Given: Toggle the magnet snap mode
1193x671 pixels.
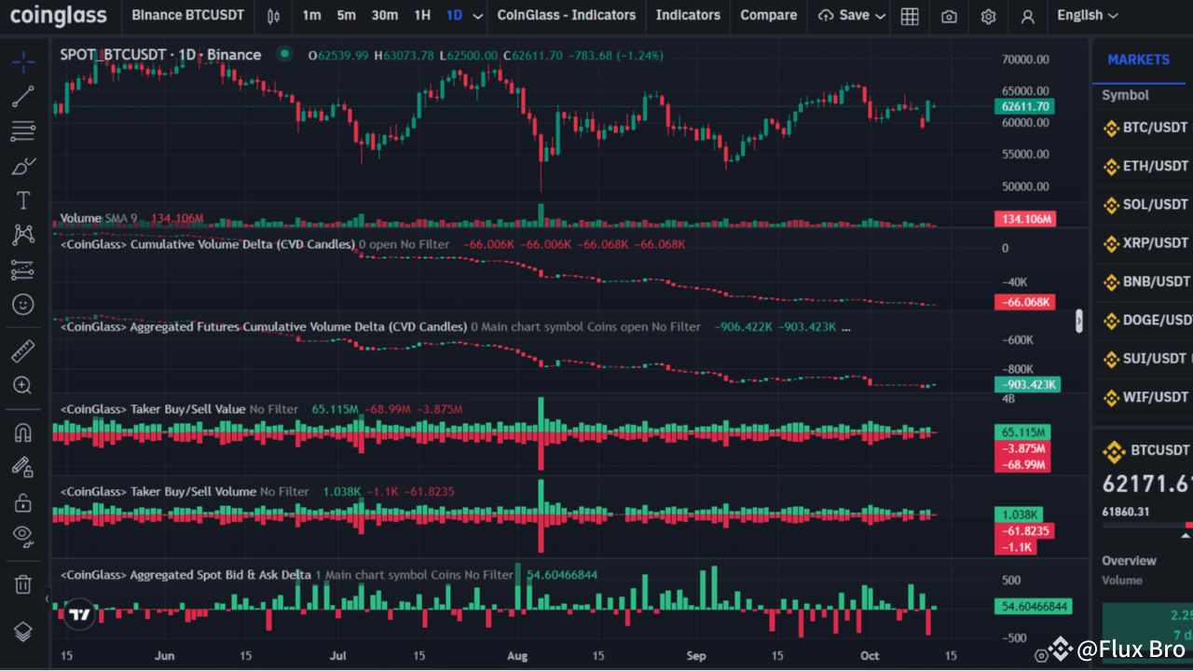Looking at the screenshot, I should [x=23, y=432].
